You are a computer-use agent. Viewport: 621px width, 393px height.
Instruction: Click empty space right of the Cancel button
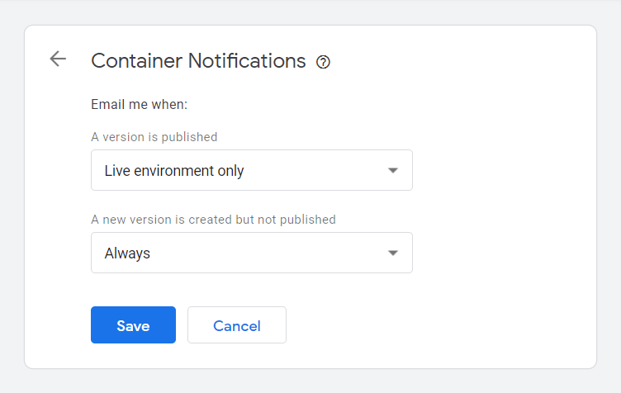[436, 325]
